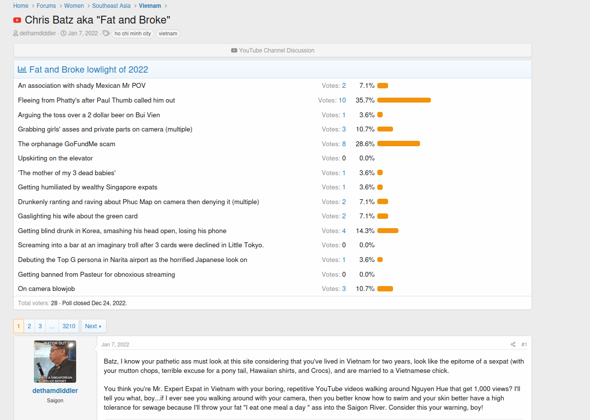The height and width of the screenshot is (420, 590).
Task: Click the YouTube Channel Discussion banner
Action: [x=273, y=51]
